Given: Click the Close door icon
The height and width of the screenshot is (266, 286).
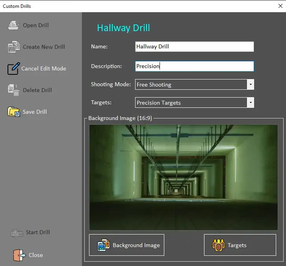Looking at the screenshot, I should click(19, 255).
